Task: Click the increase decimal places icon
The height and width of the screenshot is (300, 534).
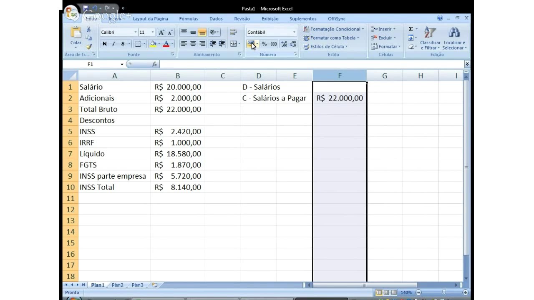Action: [284, 44]
